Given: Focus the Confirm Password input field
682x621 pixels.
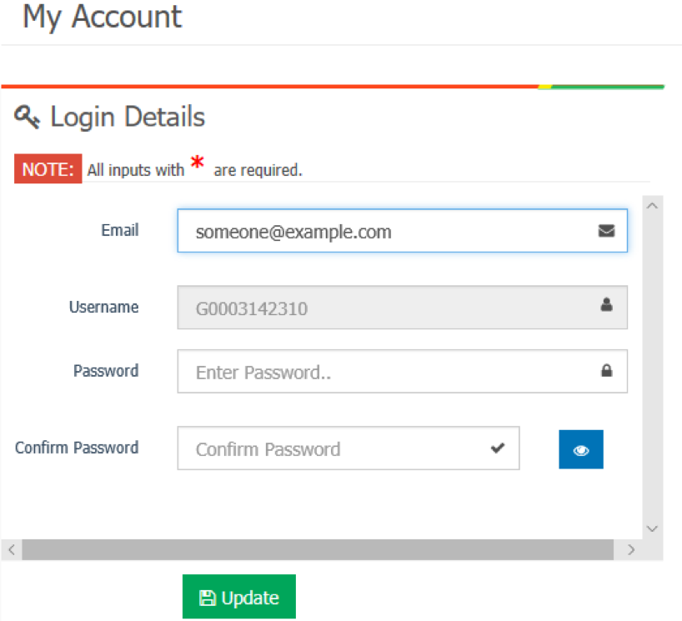Looking at the screenshot, I should pyautogui.click(x=349, y=448).
